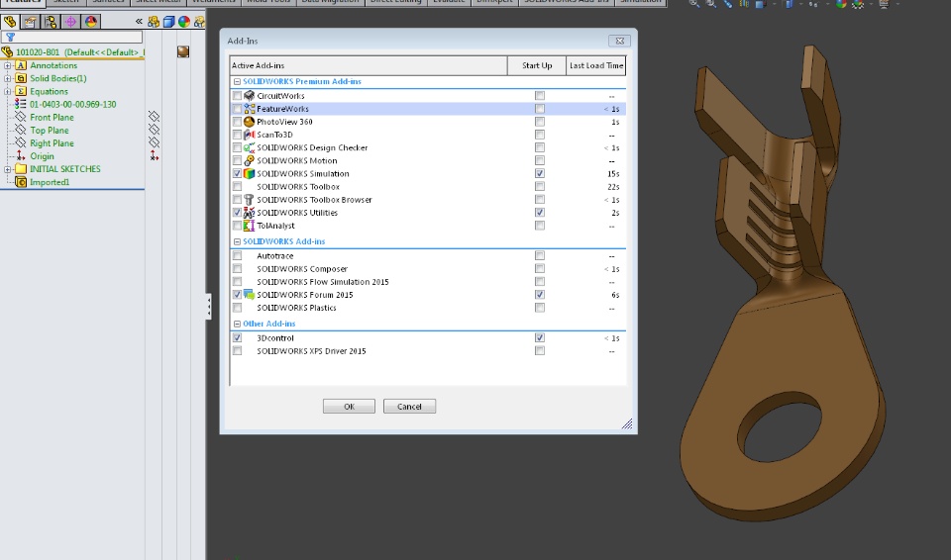Select the 101020-B01 part root in the tree
The height and width of the screenshot is (560, 951).
[72, 52]
